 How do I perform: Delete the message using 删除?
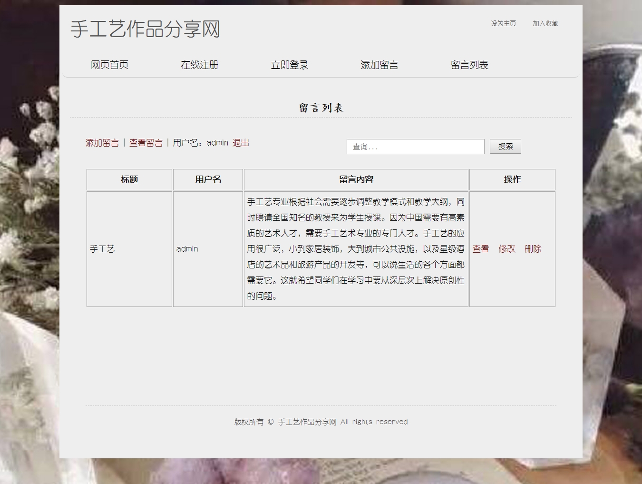(533, 249)
